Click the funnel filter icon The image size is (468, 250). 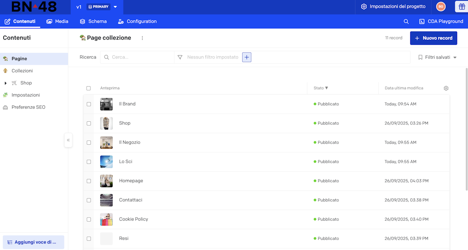click(x=180, y=57)
